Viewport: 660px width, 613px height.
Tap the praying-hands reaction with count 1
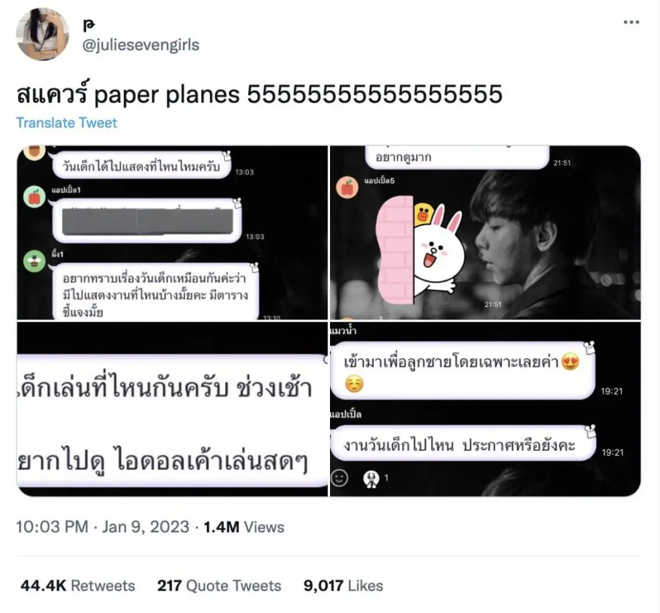(x=376, y=478)
